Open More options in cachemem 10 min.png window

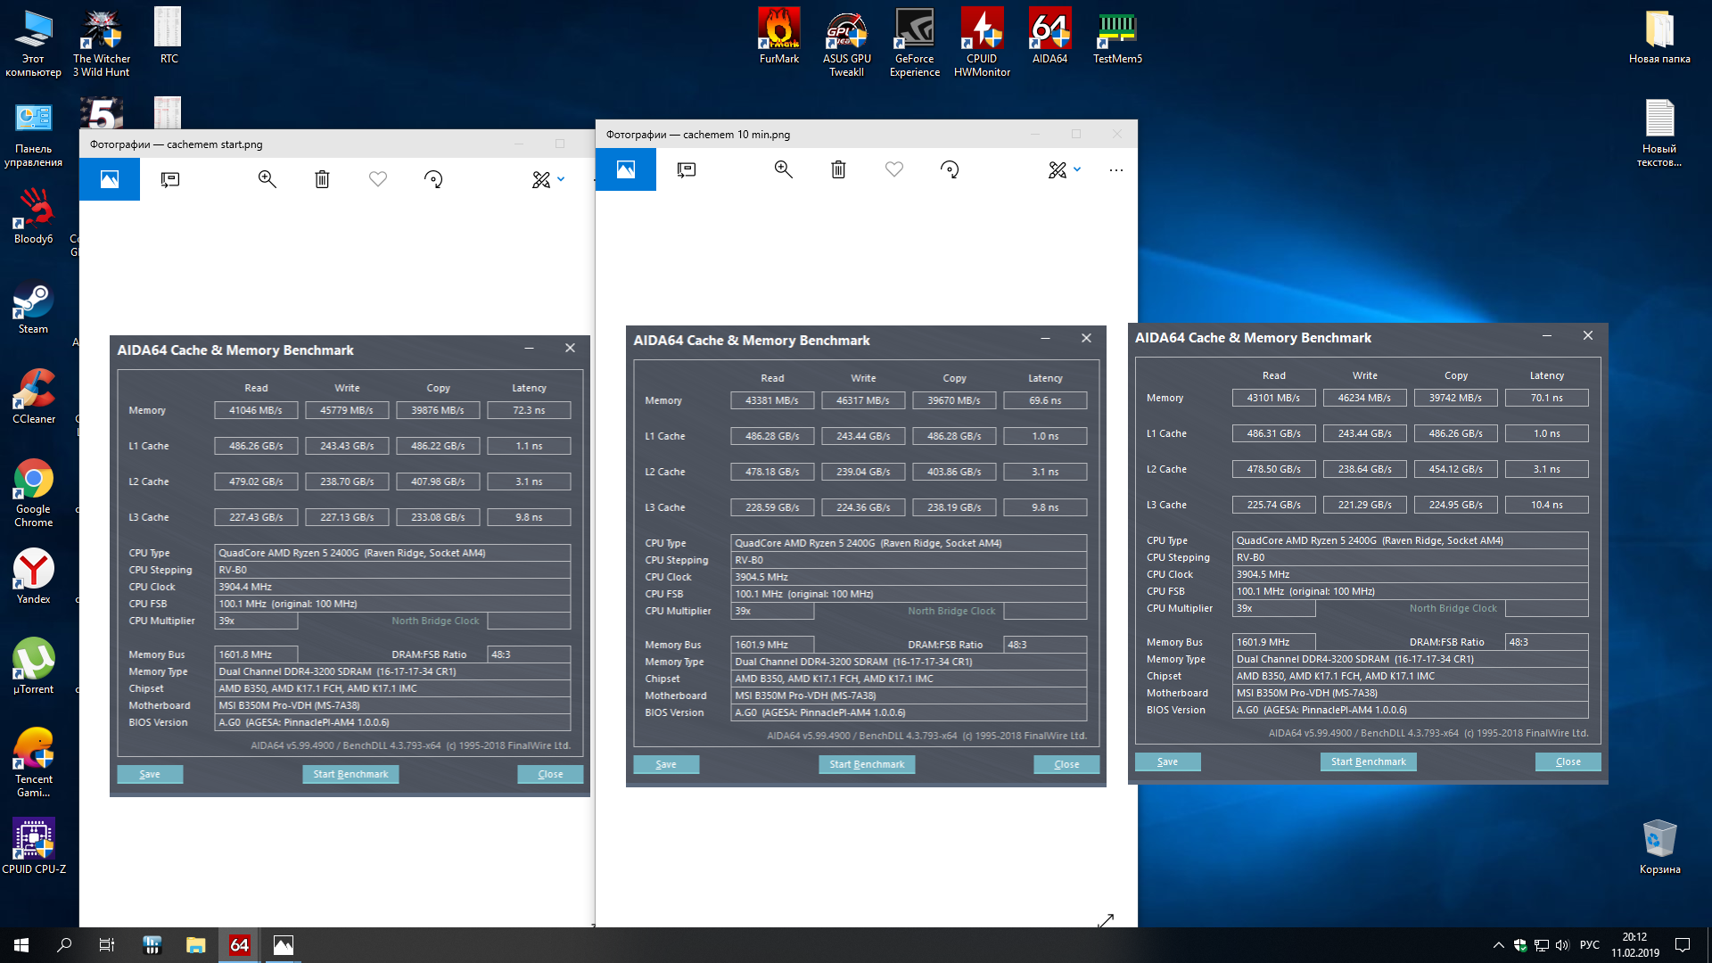(1115, 169)
